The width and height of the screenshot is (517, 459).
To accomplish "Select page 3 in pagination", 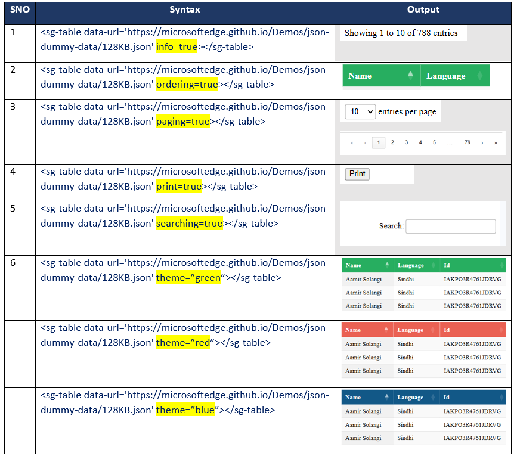I will 407,142.
